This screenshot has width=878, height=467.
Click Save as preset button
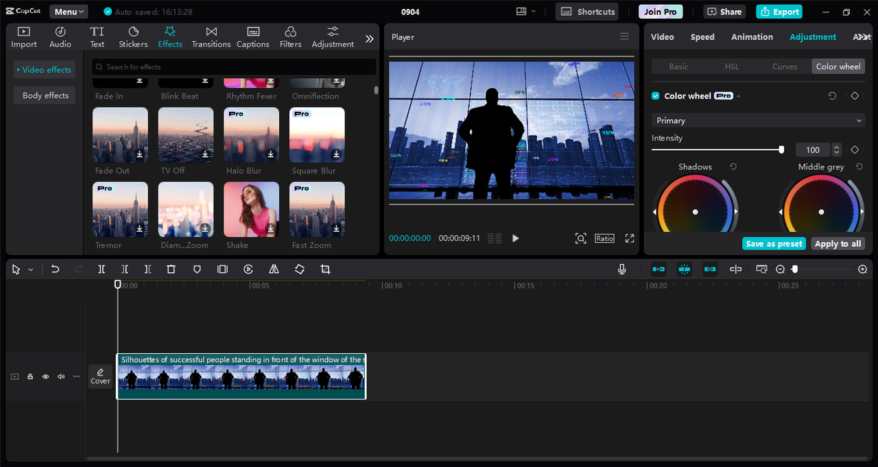point(774,243)
